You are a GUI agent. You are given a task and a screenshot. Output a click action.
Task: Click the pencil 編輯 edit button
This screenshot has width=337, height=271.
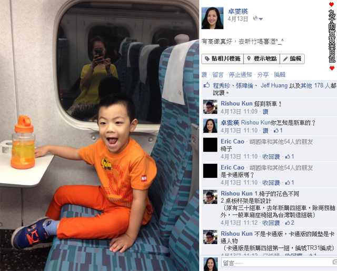click(292, 58)
